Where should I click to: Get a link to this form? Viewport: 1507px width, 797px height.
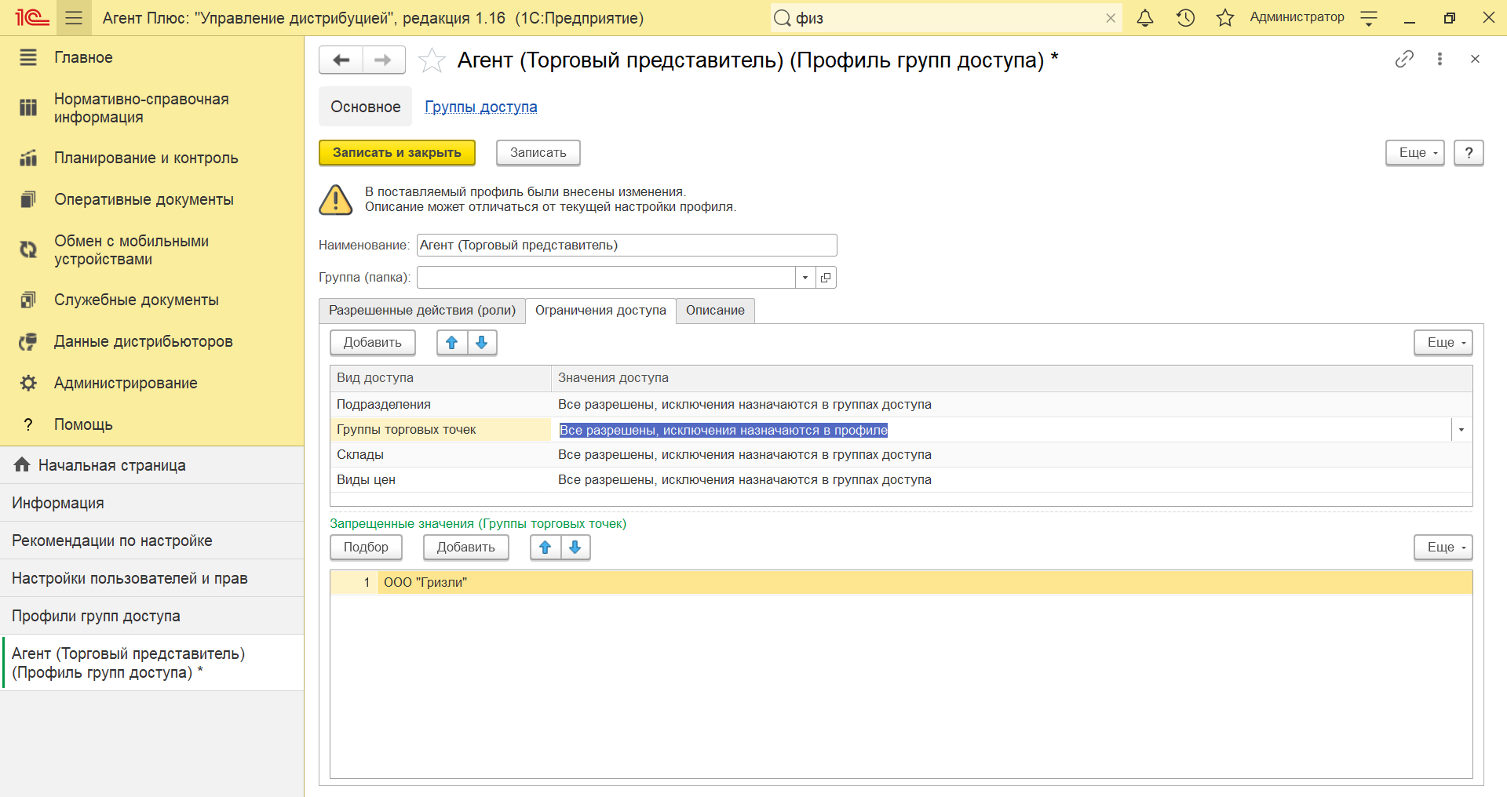coord(1404,59)
